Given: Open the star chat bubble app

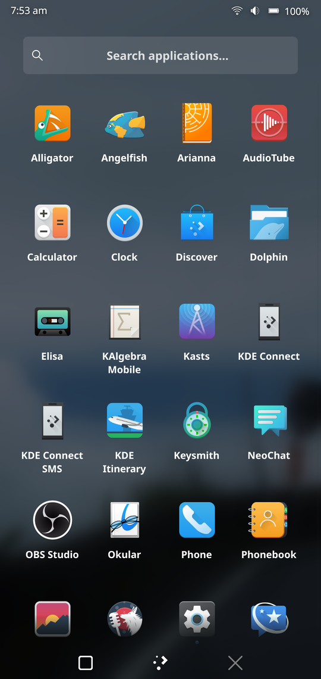Looking at the screenshot, I should (x=269, y=619).
